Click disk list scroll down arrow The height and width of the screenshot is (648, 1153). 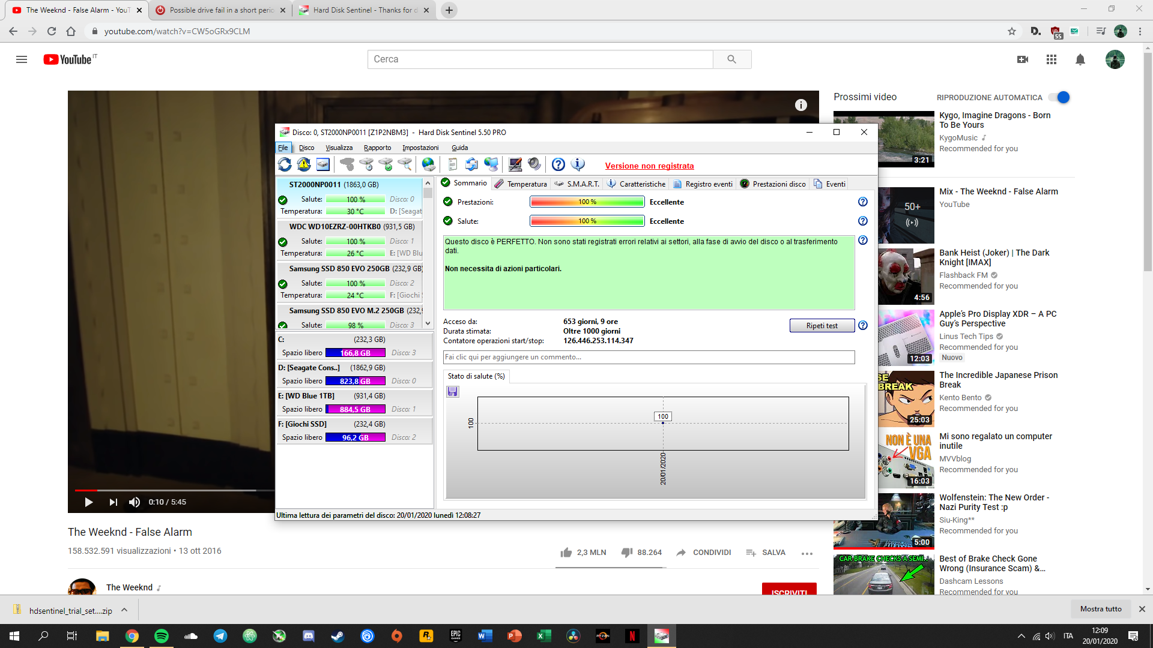click(x=428, y=324)
